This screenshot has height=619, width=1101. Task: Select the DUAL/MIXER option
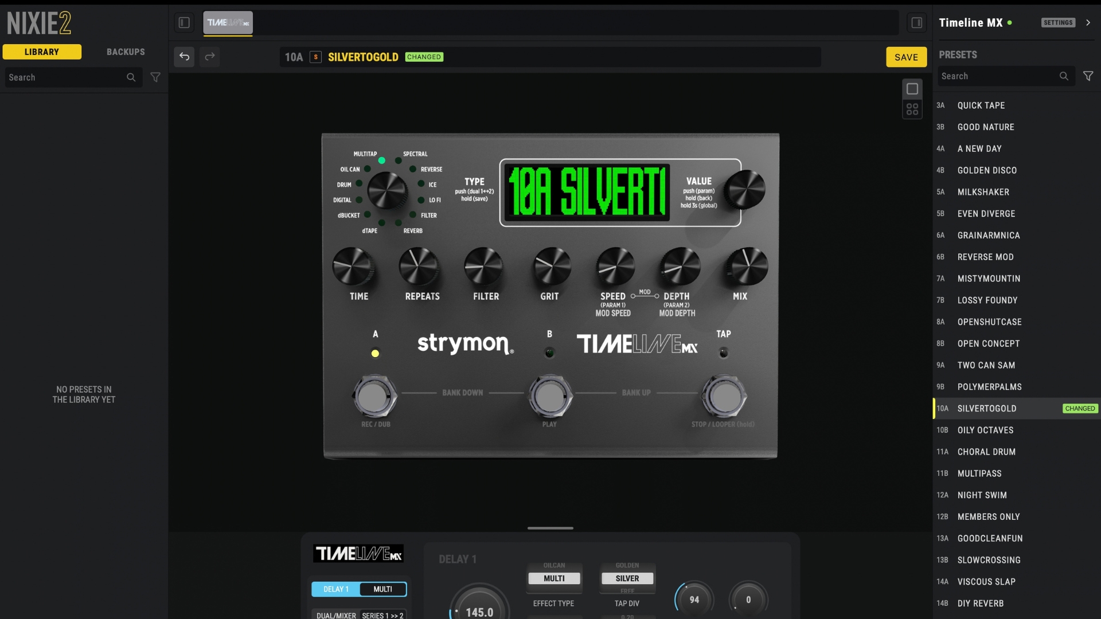[x=336, y=616]
